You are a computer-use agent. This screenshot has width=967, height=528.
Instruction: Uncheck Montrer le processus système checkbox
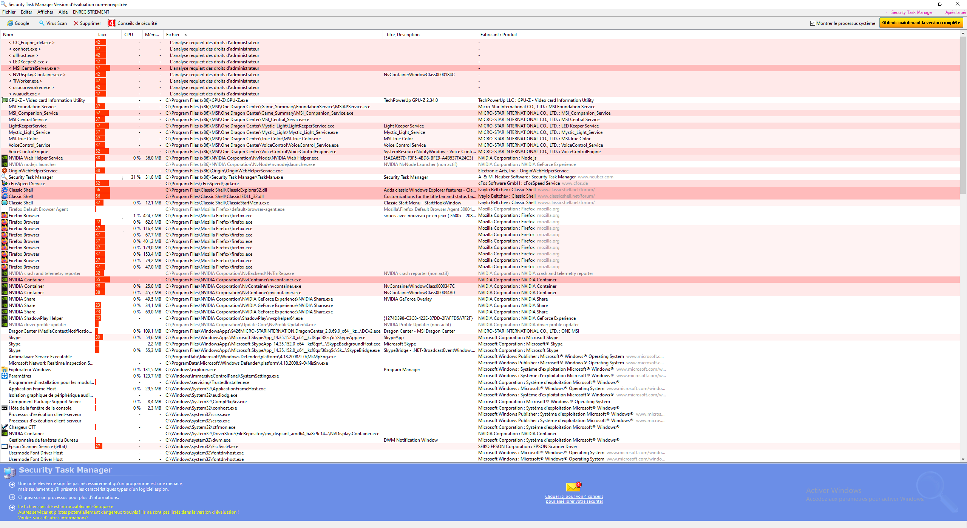pyautogui.click(x=813, y=23)
